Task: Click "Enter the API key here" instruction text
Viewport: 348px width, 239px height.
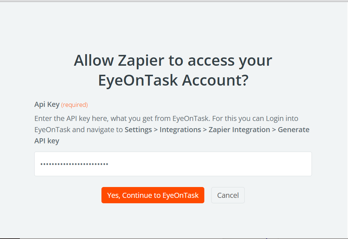Action: point(70,118)
